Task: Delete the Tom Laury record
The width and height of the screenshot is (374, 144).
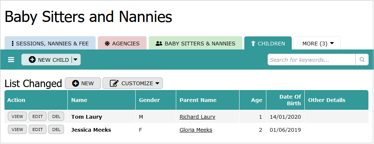Action: [x=56, y=116]
